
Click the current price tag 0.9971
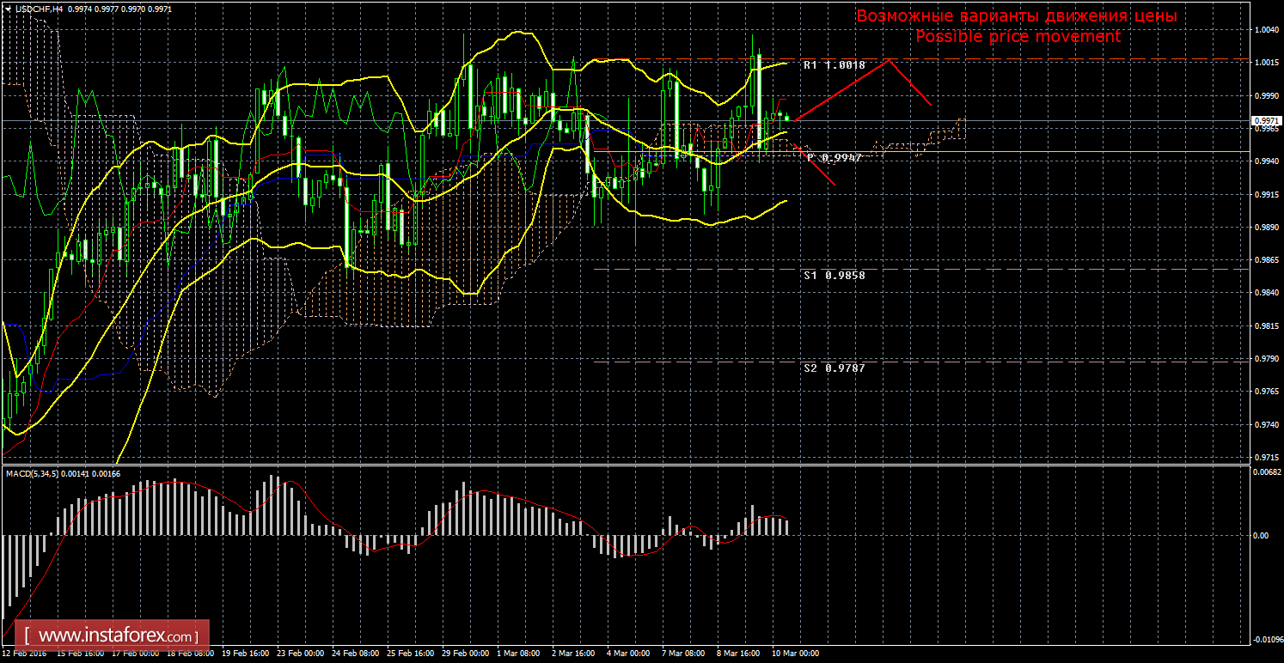tap(1263, 122)
